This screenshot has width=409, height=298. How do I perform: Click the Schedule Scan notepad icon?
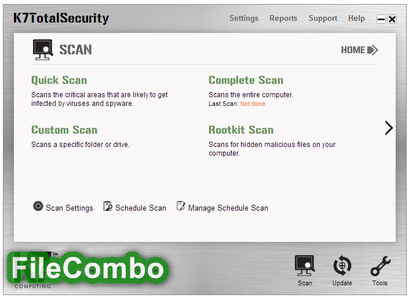[108, 206]
